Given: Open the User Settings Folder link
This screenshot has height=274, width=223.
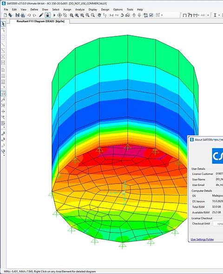Looking at the screenshot, I should point(202,239).
